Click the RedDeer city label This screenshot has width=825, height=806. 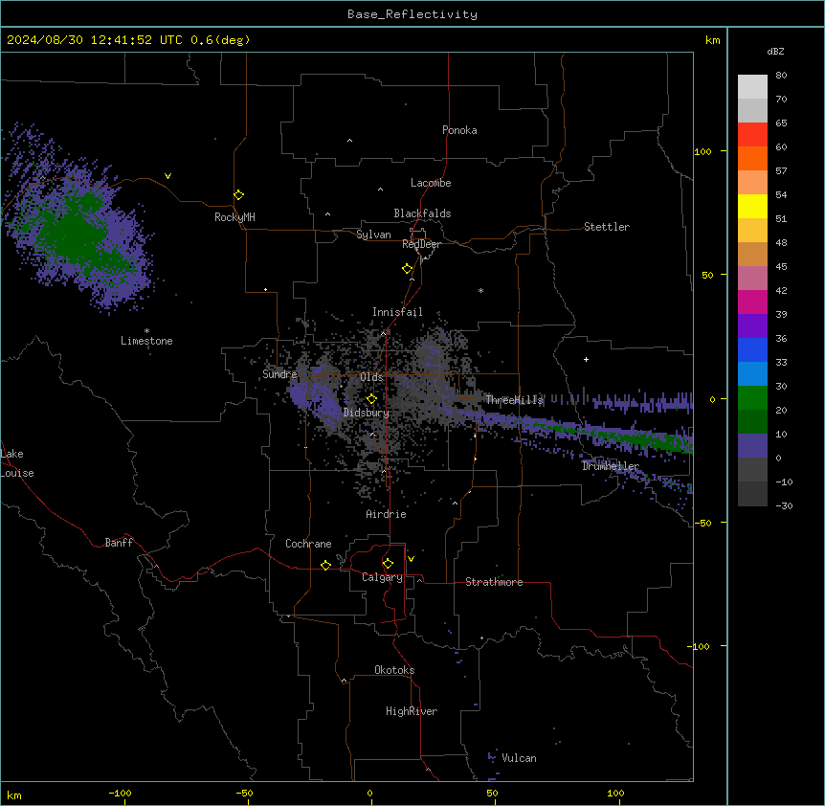(421, 244)
